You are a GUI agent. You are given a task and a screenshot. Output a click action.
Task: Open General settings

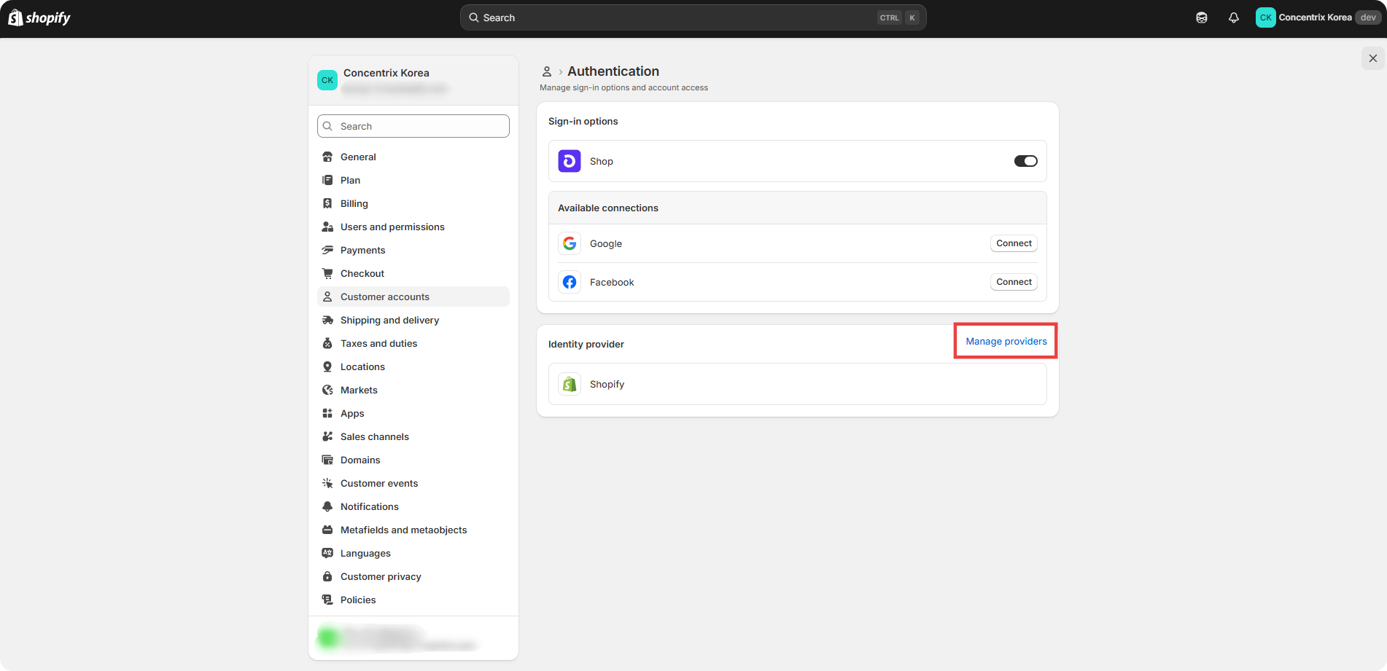click(413, 157)
